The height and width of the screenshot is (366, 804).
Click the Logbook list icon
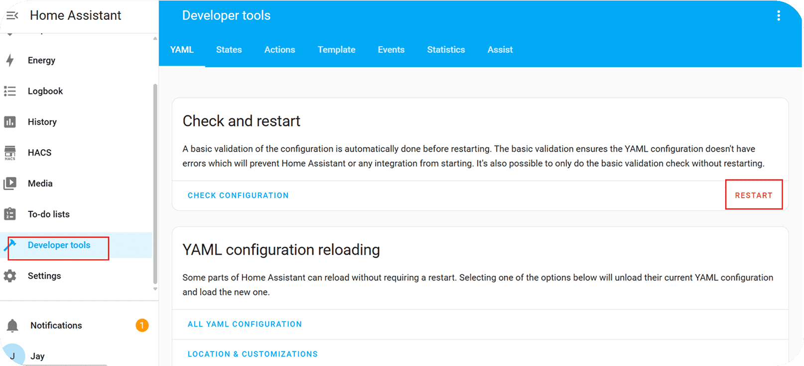(10, 91)
